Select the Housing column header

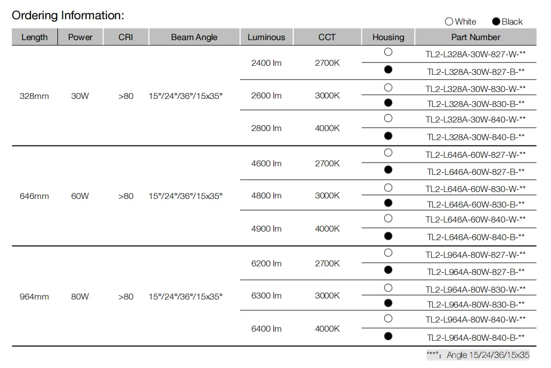click(x=388, y=37)
